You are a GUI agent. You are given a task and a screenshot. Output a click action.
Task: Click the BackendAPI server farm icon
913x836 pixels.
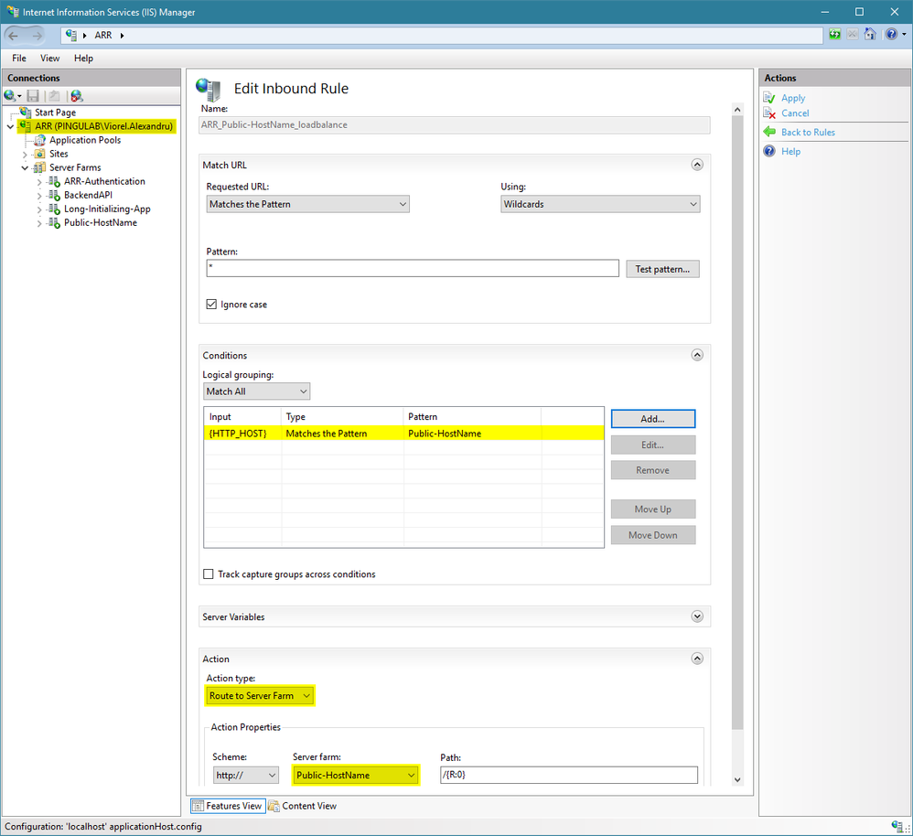(54, 195)
